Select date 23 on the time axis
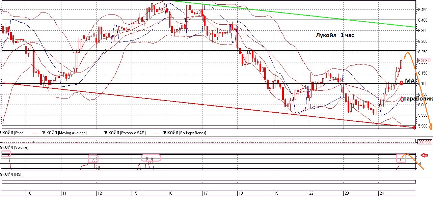Viewport: 433px width, 197px height. [x=346, y=194]
